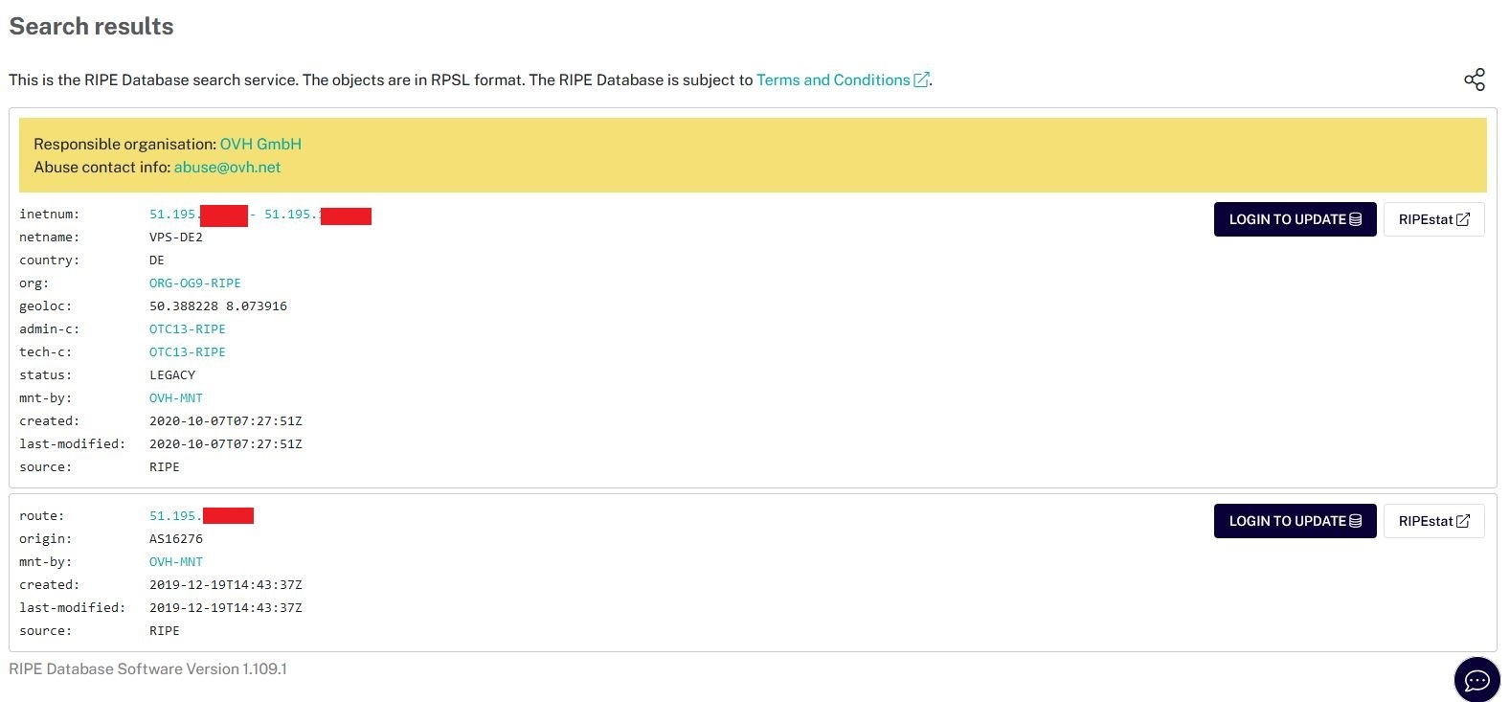Screen dimensions: 1510x702
Task: Click OVH-MNT maintainer in inetnum object
Action: pos(175,398)
